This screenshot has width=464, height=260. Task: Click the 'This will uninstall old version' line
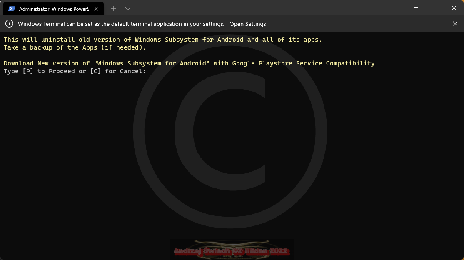(163, 40)
